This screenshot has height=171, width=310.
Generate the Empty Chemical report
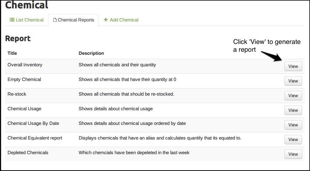(293, 81)
